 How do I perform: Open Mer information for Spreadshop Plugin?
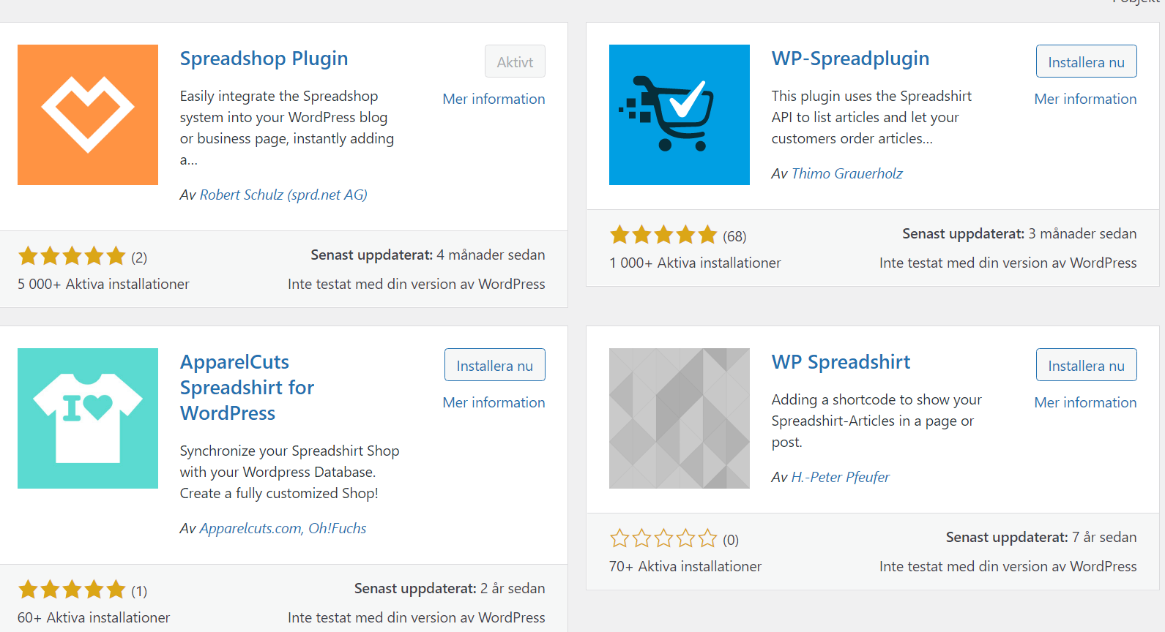pyautogui.click(x=494, y=99)
